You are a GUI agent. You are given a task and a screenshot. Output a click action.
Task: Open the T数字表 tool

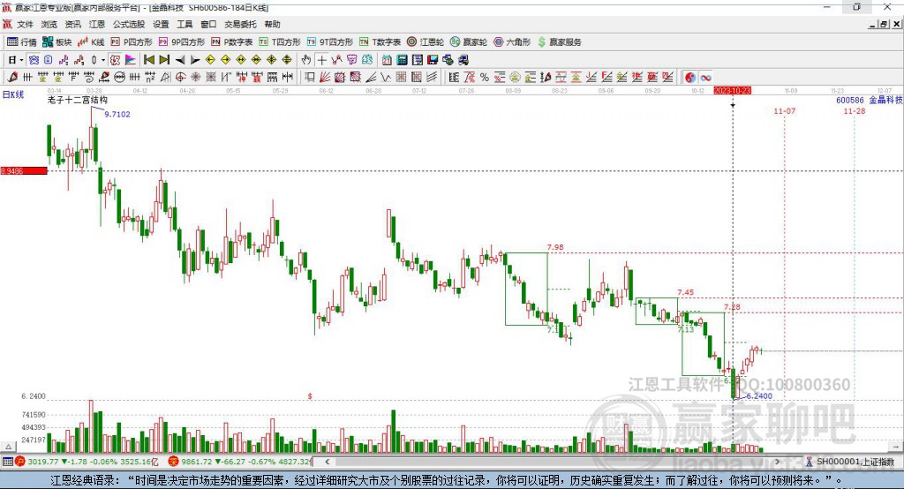pos(380,42)
